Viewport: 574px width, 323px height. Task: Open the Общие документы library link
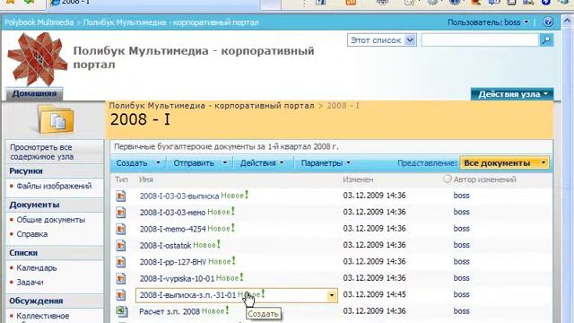pyautogui.click(x=51, y=220)
